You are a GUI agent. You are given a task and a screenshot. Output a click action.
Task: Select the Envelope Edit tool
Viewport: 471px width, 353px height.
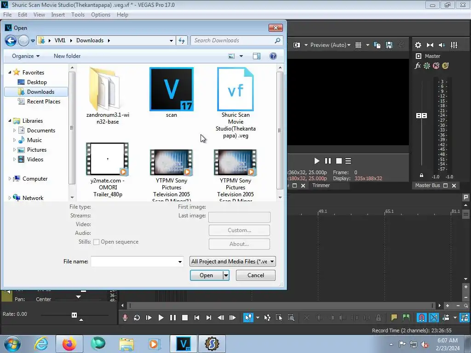click(267, 318)
